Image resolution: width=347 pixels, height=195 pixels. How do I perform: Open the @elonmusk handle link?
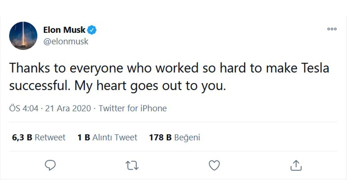click(x=66, y=42)
